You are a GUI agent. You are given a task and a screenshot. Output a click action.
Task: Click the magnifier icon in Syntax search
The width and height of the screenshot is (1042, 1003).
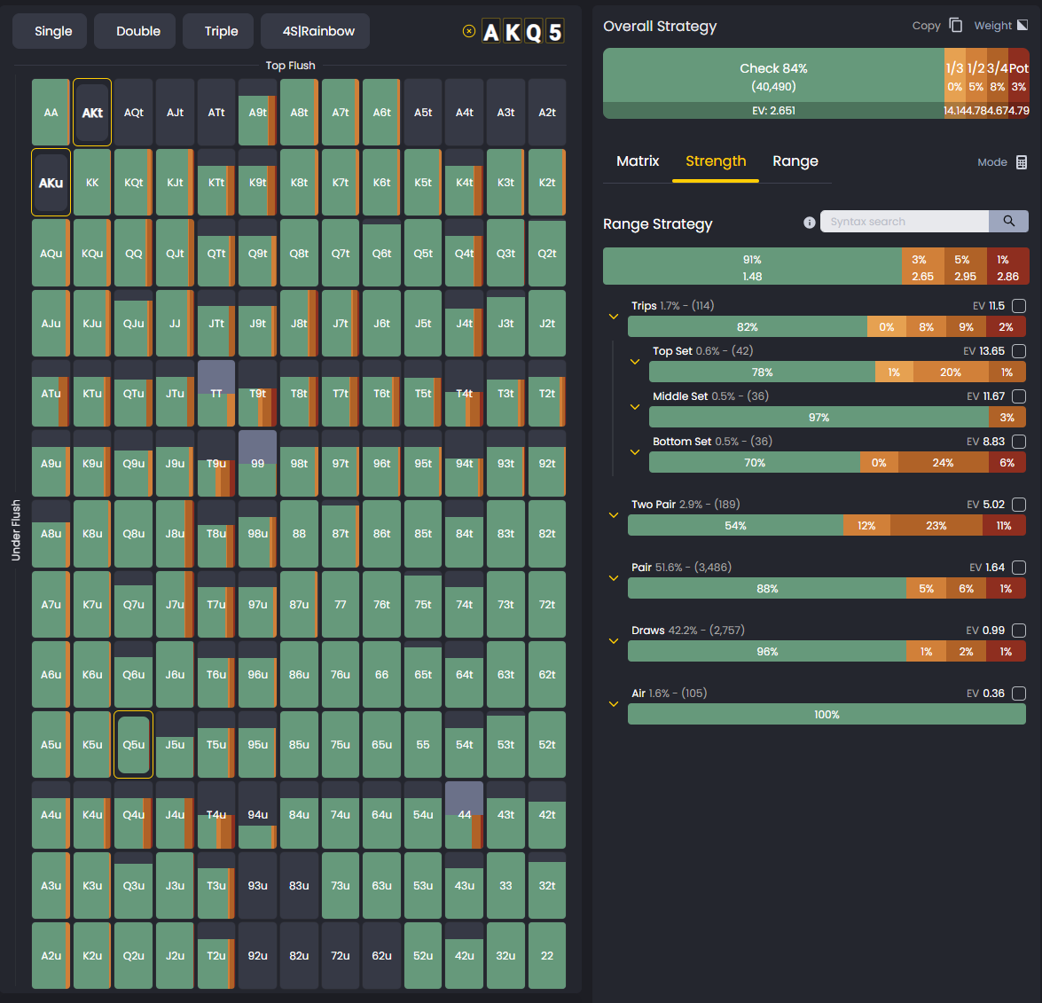pos(1009,221)
